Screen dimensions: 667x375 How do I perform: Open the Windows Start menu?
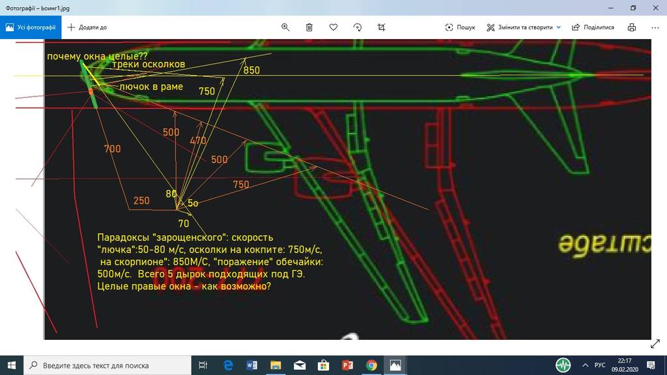click(x=12, y=365)
